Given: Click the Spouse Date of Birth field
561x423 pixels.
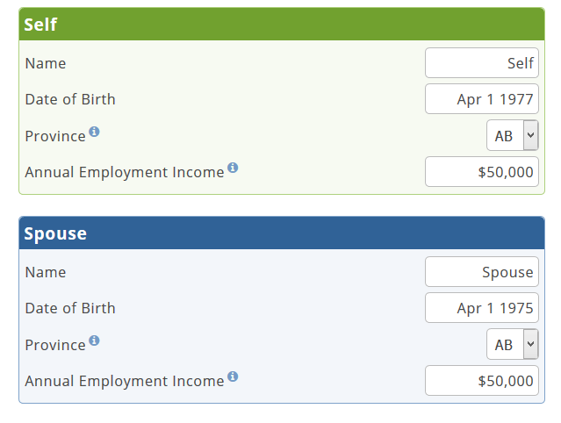Looking at the screenshot, I should tap(482, 308).
